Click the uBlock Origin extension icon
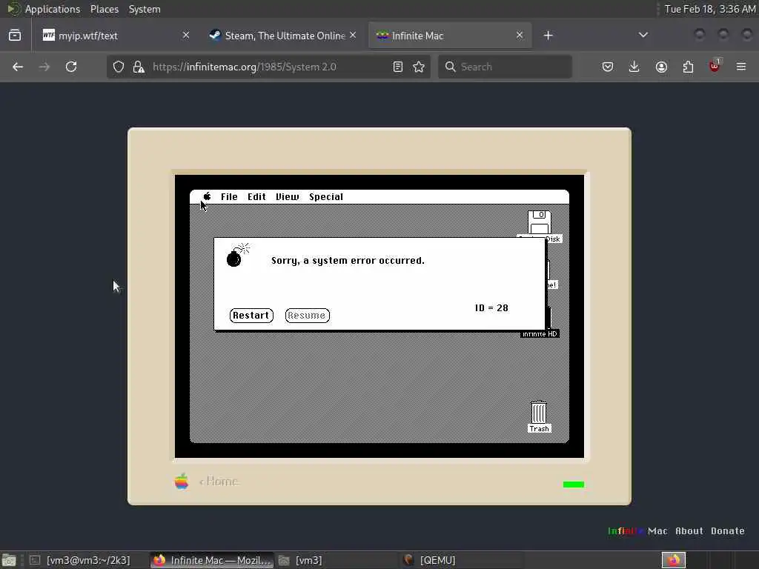759x569 pixels. (715, 66)
